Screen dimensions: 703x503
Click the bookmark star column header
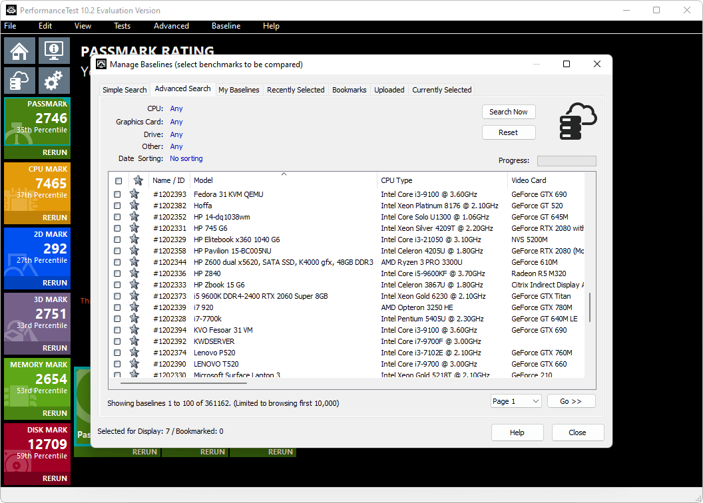coord(138,180)
